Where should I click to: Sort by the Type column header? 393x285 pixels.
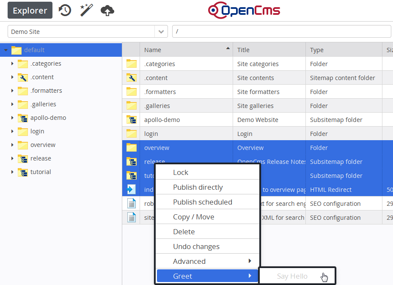click(344, 50)
